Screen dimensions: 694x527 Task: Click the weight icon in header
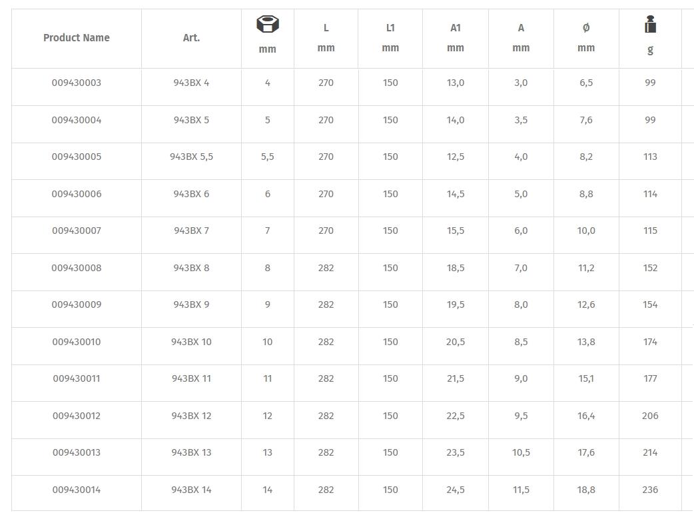pyautogui.click(x=650, y=25)
